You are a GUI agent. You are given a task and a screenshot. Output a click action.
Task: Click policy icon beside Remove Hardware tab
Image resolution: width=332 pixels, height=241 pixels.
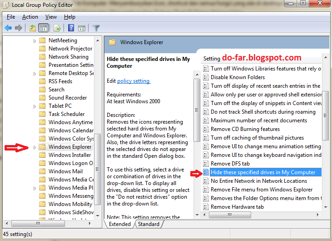point(206,206)
